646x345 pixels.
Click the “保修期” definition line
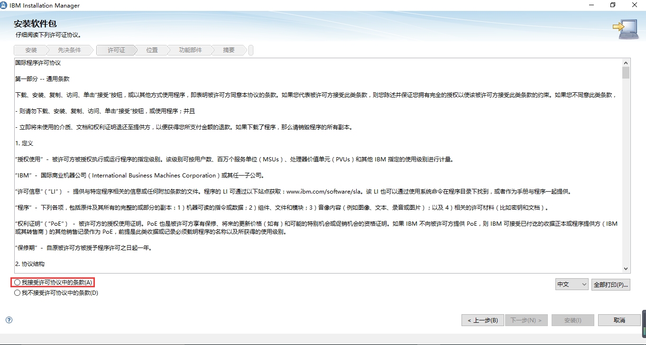pyautogui.click(x=83, y=248)
